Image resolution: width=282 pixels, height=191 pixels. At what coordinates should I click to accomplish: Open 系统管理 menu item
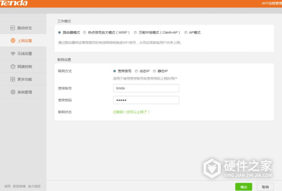pos(23,92)
